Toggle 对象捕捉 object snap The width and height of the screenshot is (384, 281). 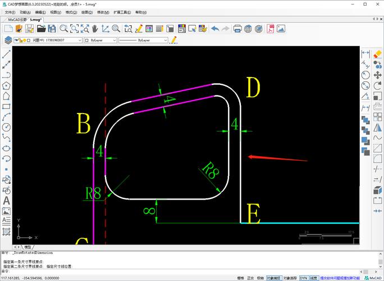pyautogui.click(x=273, y=278)
